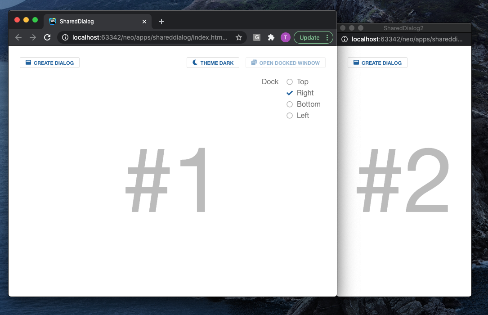Screen dimensions: 488x315
Task: Bookmark this page with the star icon
Action: 239,37
